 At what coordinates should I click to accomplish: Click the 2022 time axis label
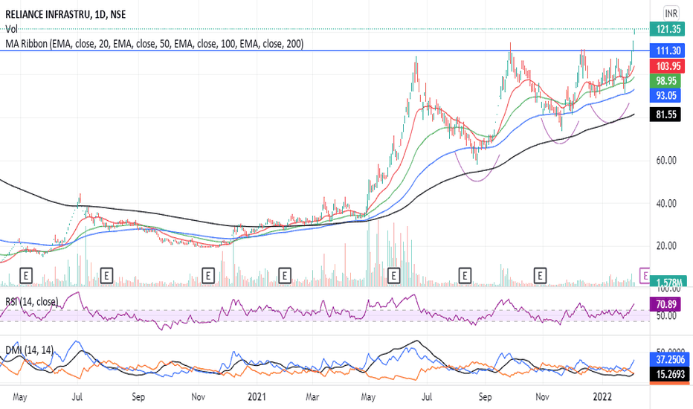pos(602,396)
